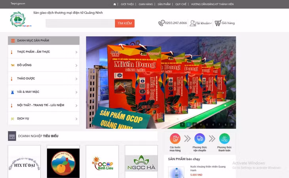Click the home icon in top navigation
289x178 pixels.
point(115,4)
